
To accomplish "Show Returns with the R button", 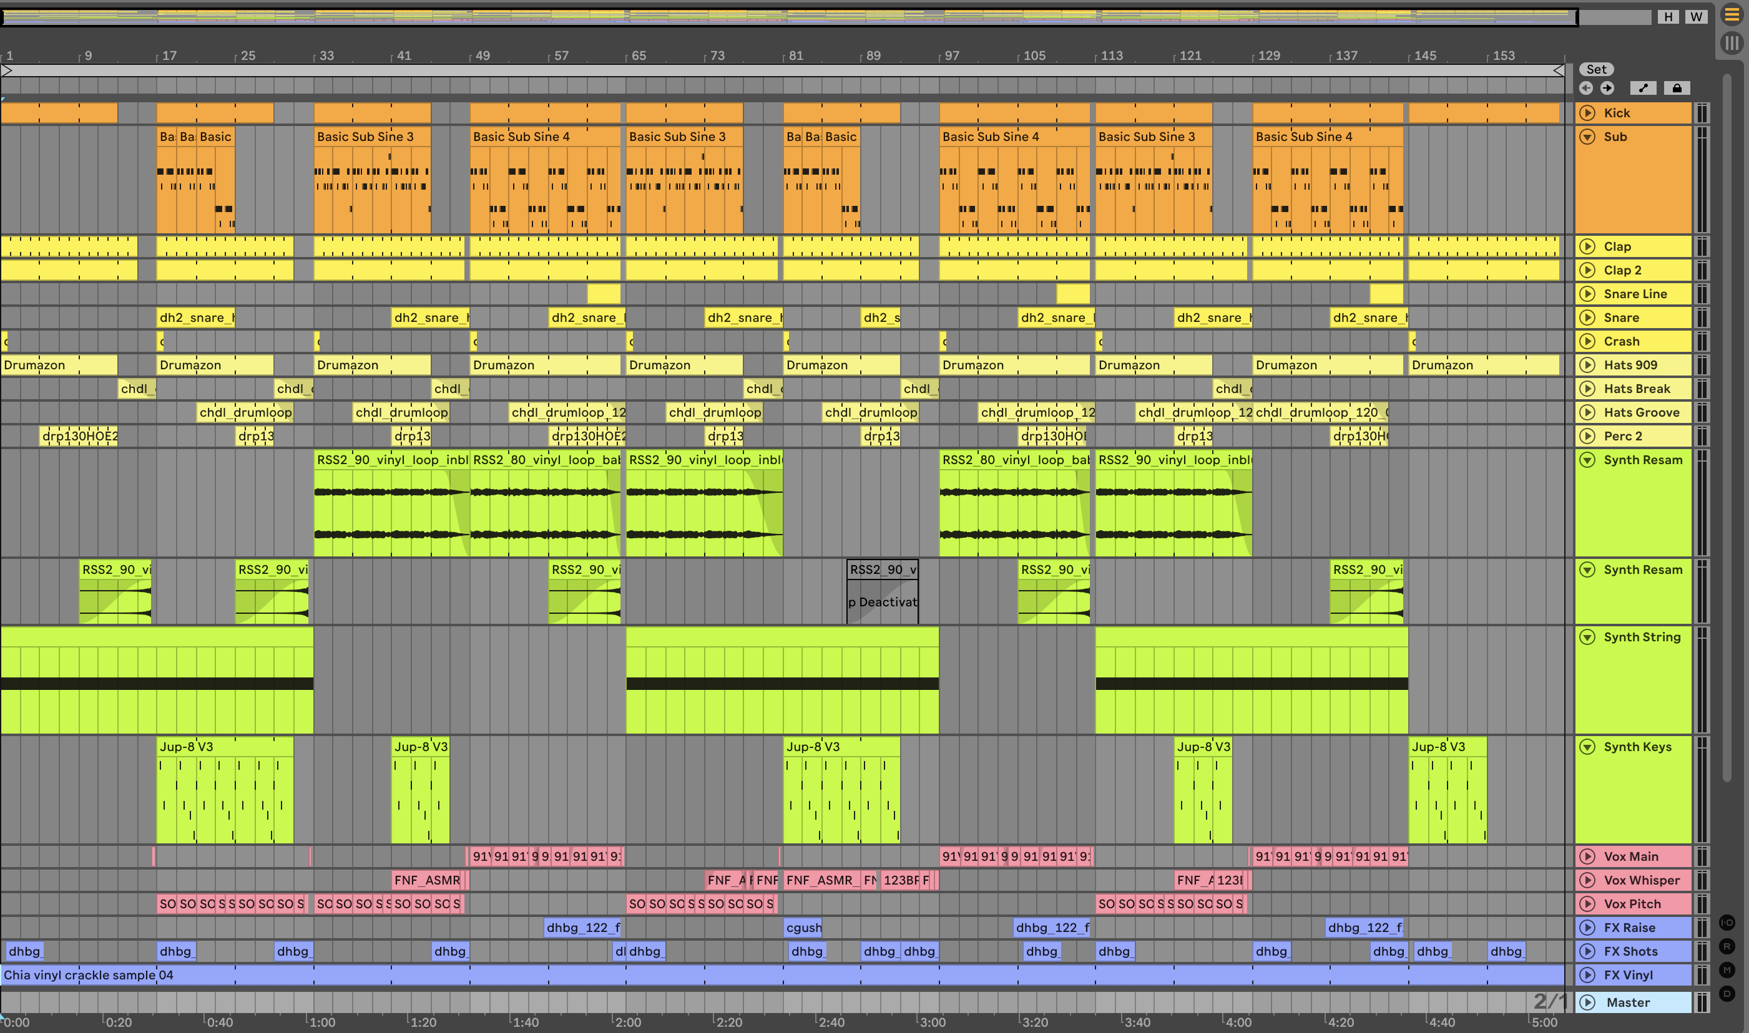I will pos(1727,946).
